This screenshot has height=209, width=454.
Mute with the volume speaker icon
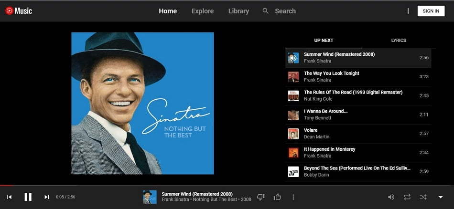pyautogui.click(x=391, y=197)
